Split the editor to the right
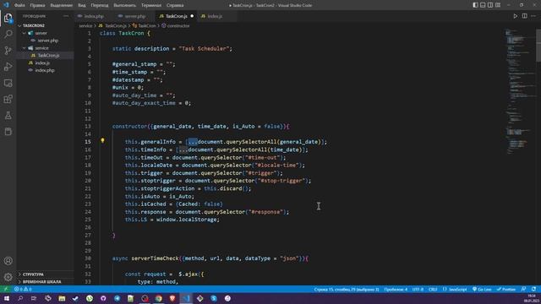 tap(524, 16)
